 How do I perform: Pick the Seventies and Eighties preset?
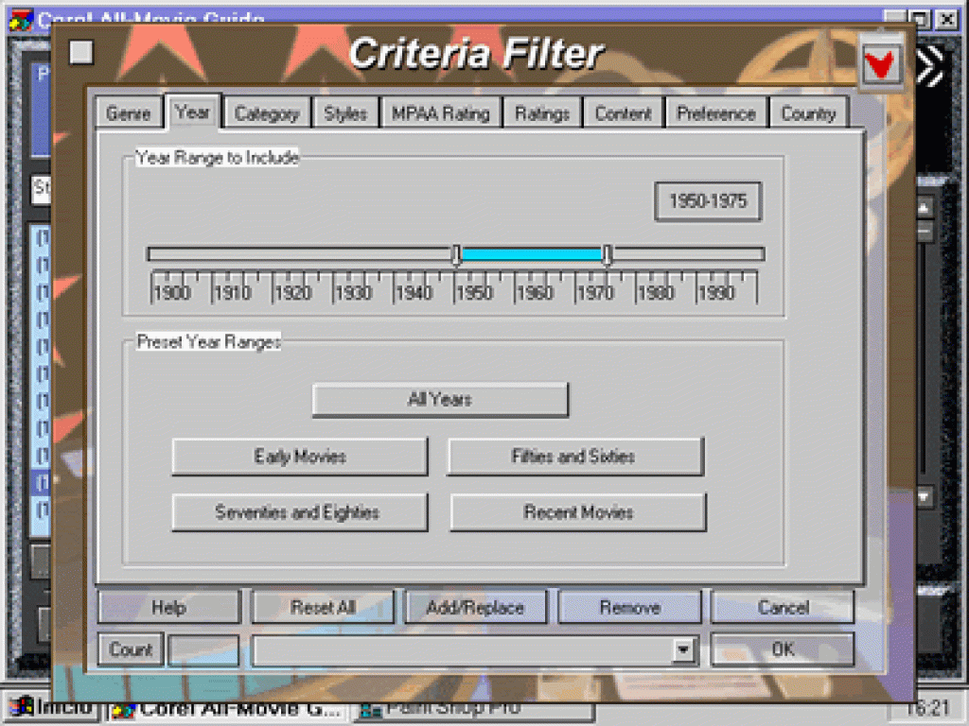(299, 512)
